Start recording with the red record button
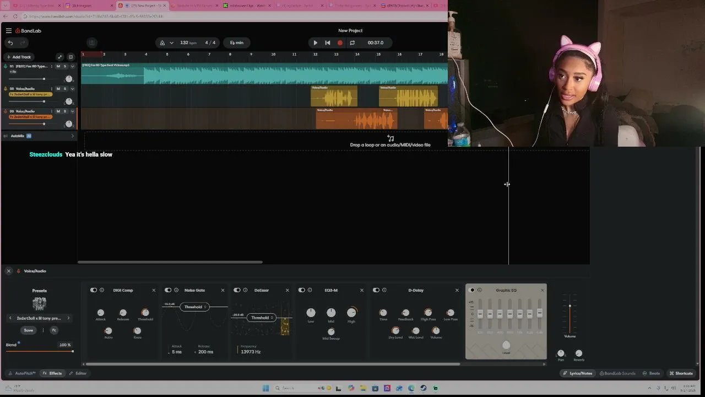This screenshot has width=705, height=397. click(340, 42)
